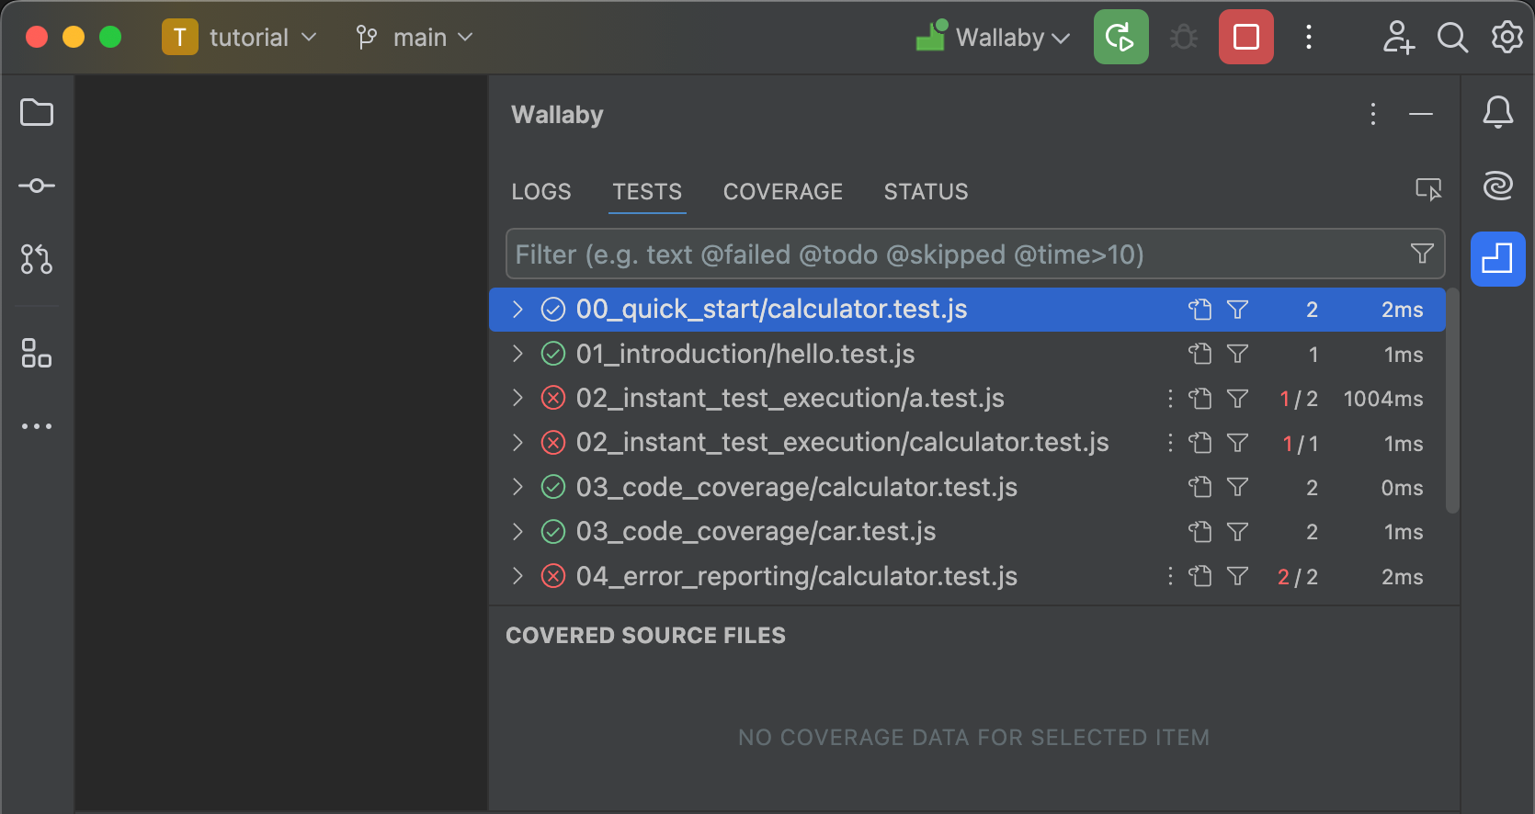Open Code With Me add-user icon
The image size is (1535, 814).
click(1398, 37)
